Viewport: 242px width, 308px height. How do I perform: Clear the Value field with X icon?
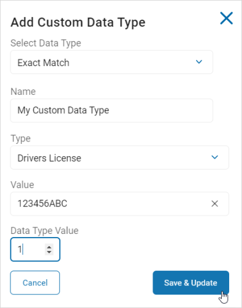[x=214, y=204]
